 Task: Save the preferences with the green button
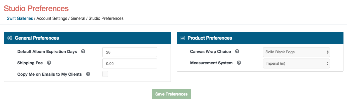(x=171, y=94)
